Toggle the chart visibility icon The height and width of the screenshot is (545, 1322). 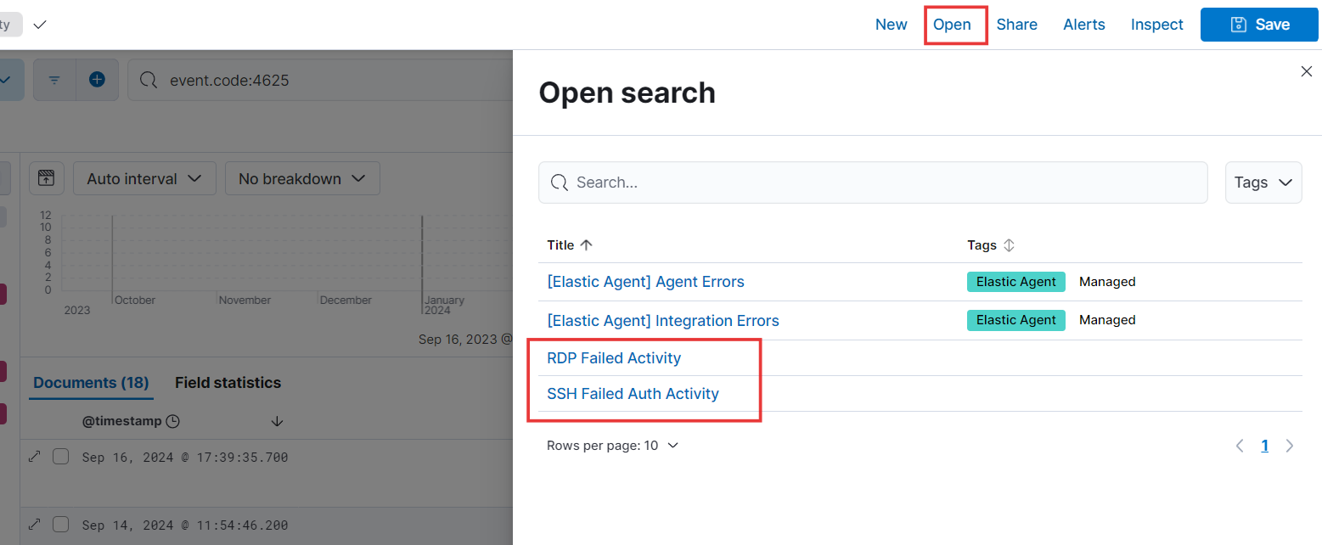[x=47, y=178]
